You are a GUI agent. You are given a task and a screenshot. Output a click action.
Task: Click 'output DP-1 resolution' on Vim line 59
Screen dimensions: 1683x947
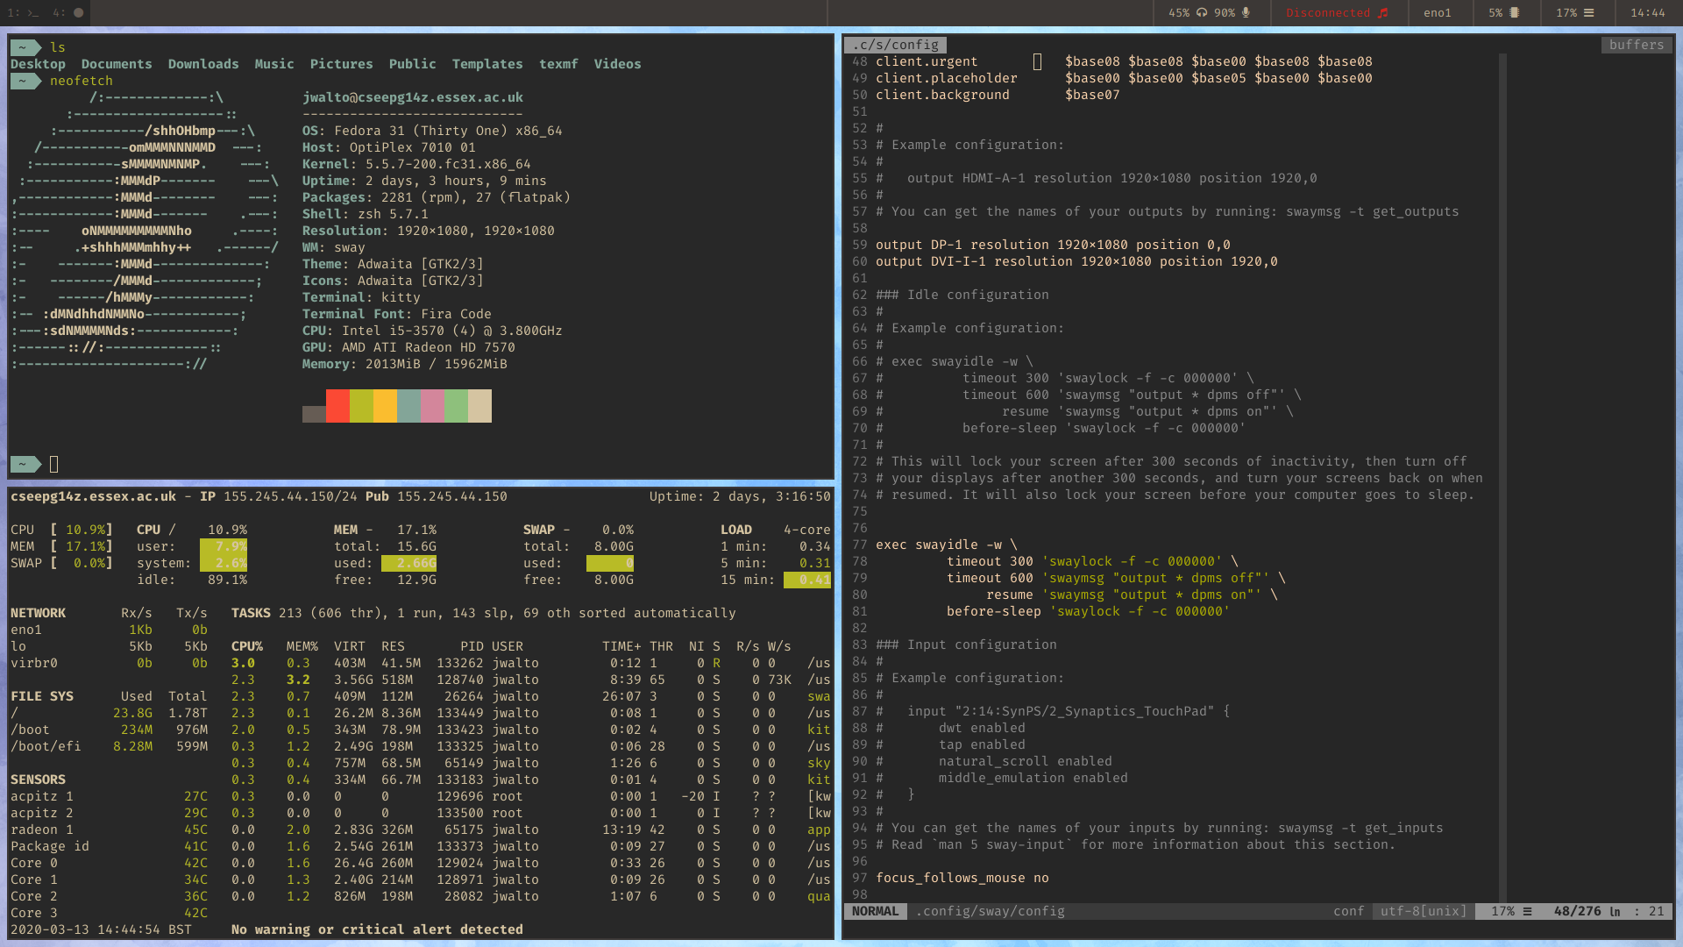click(x=962, y=245)
